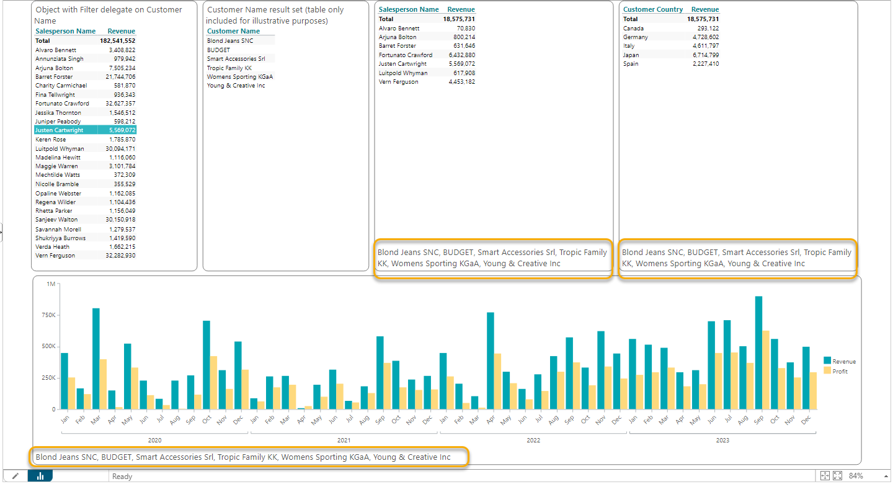Click the yellow Profit legend swatch

[x=827, y=371]
